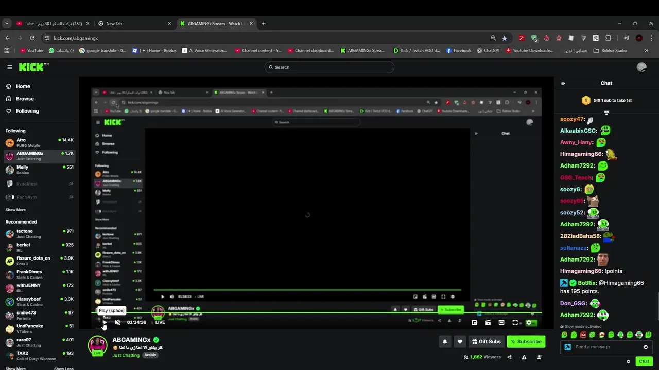Share the stream via share icon
659x370 pixels.
coord(509,357)
